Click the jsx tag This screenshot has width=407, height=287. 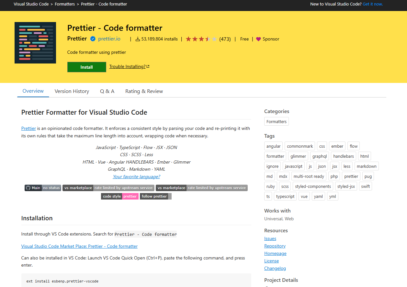335,166
